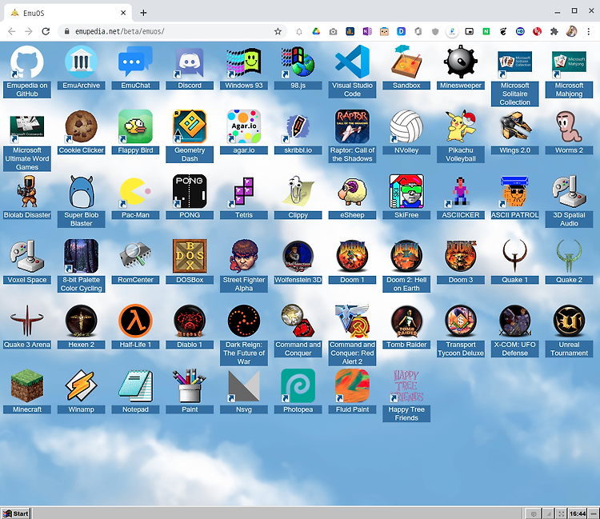
Task: Select the Half-Life 1 lambda icon
Action: coord(135,321)
